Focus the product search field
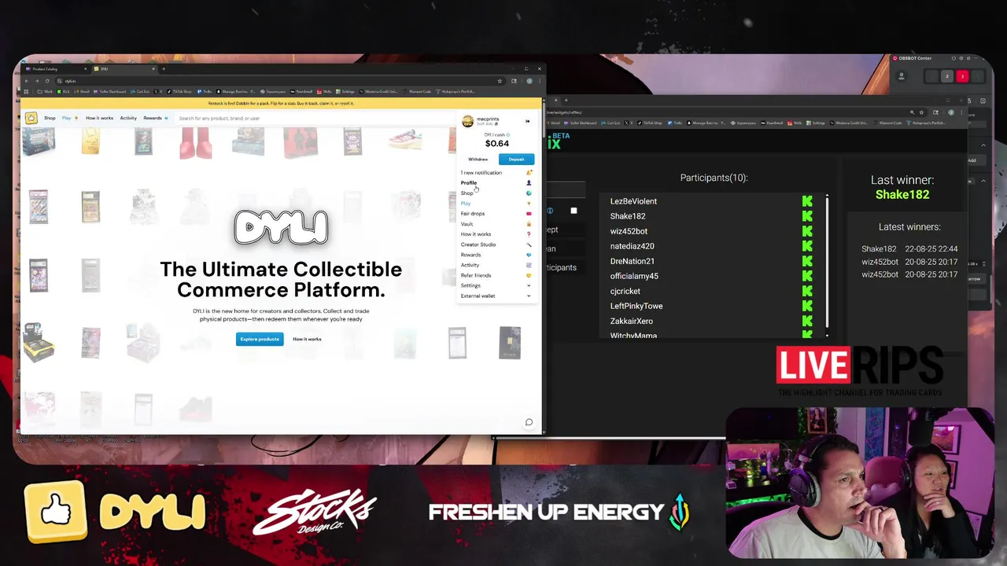Viewport: 1007px width, 566px height. [x=315, y=118]
